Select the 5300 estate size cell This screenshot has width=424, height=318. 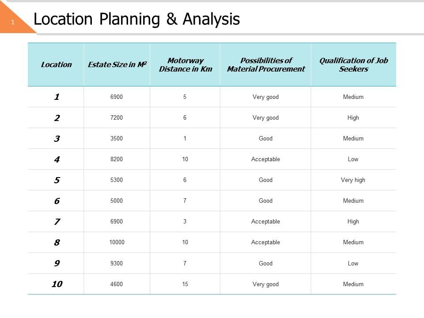click(117, 180)
